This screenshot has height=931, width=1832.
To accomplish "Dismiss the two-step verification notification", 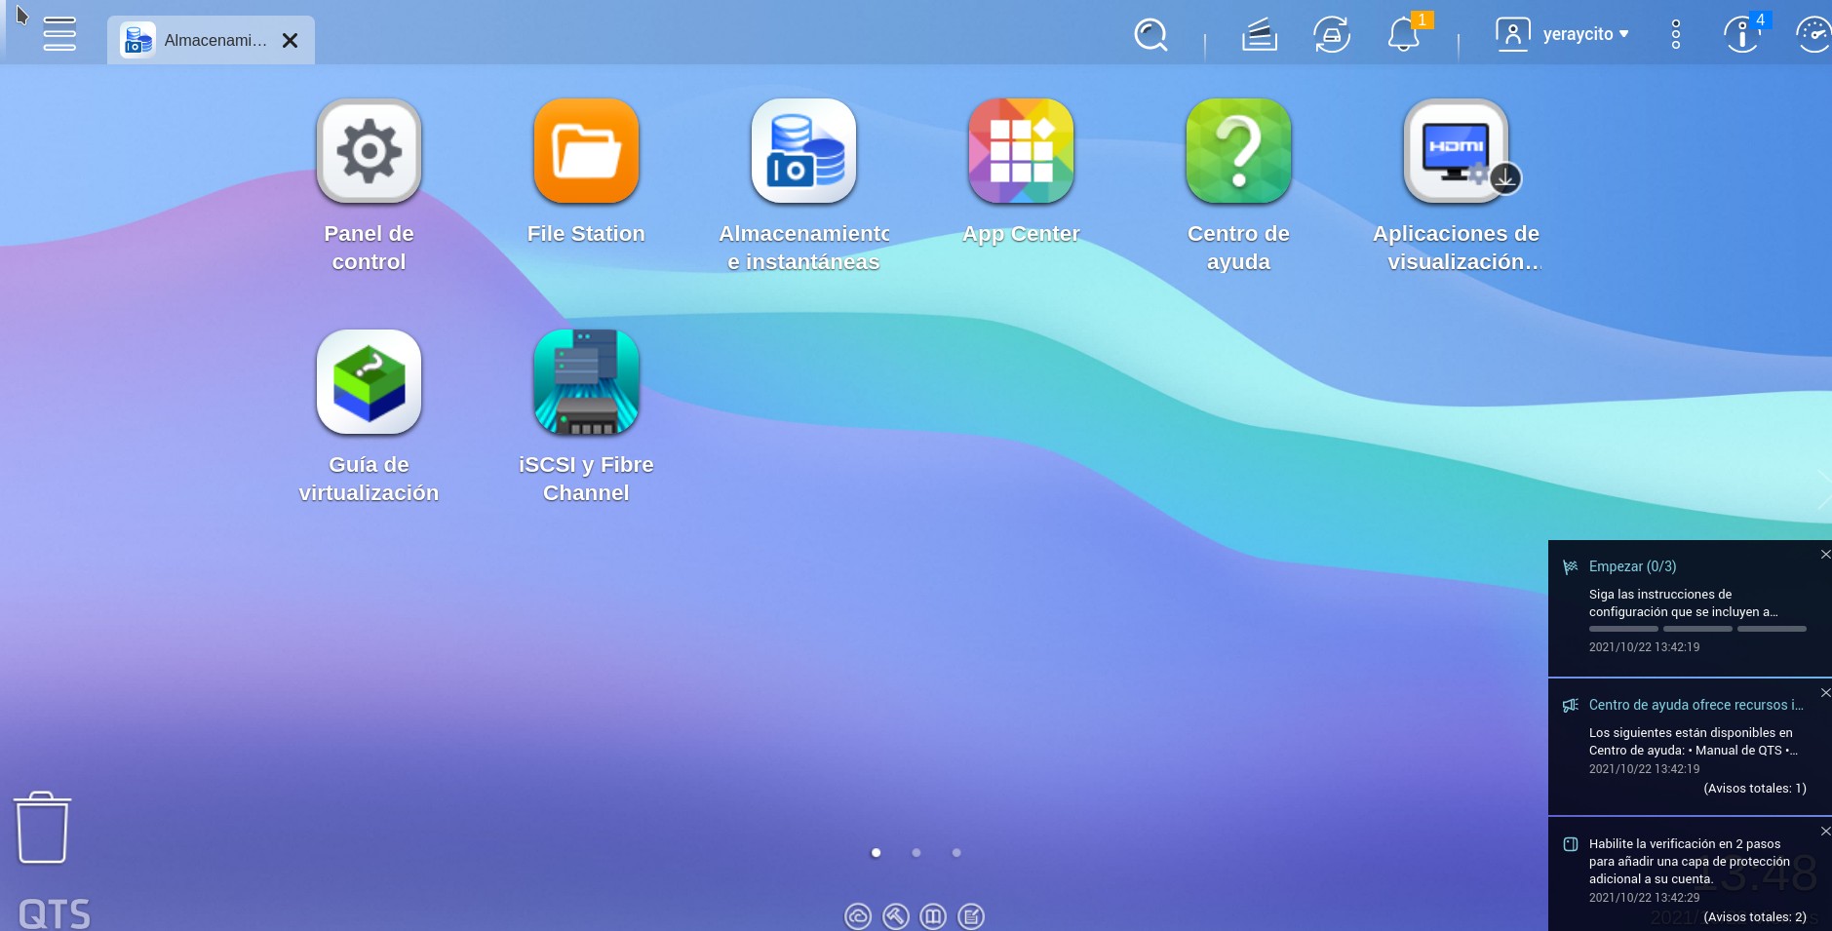I will (1825, 831).
